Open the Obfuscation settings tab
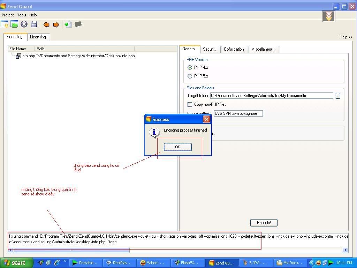Image resolution: width=357 pixels, height=268 pixels. click(x=234, y=49)
